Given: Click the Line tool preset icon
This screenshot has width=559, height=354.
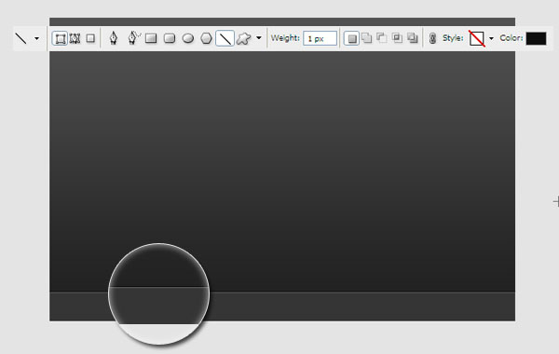Looking at the screenshot, I should 21,38.
